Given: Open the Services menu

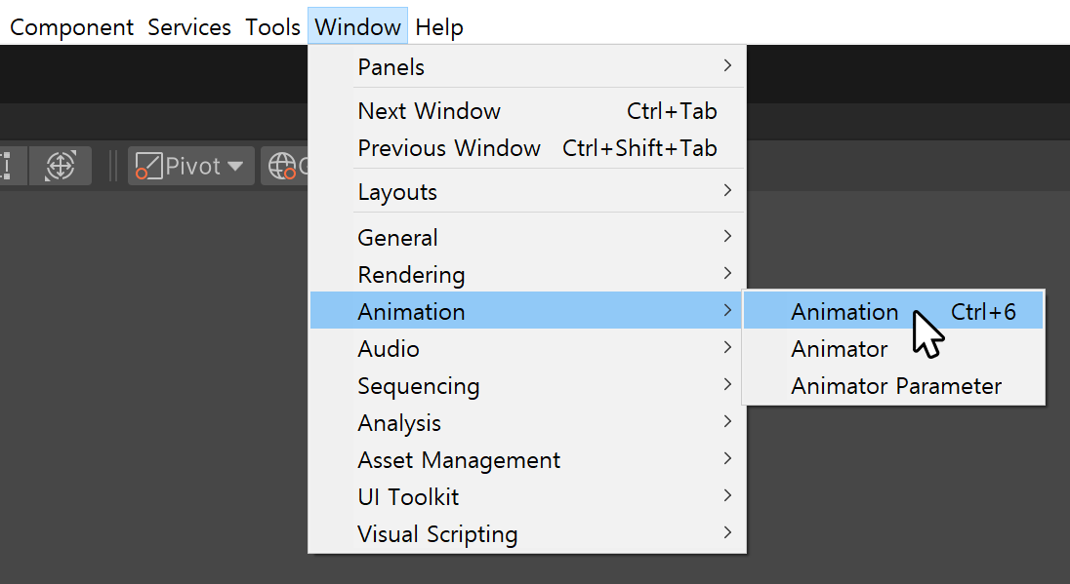Looking at the screenshot, I should click(189, 27).
